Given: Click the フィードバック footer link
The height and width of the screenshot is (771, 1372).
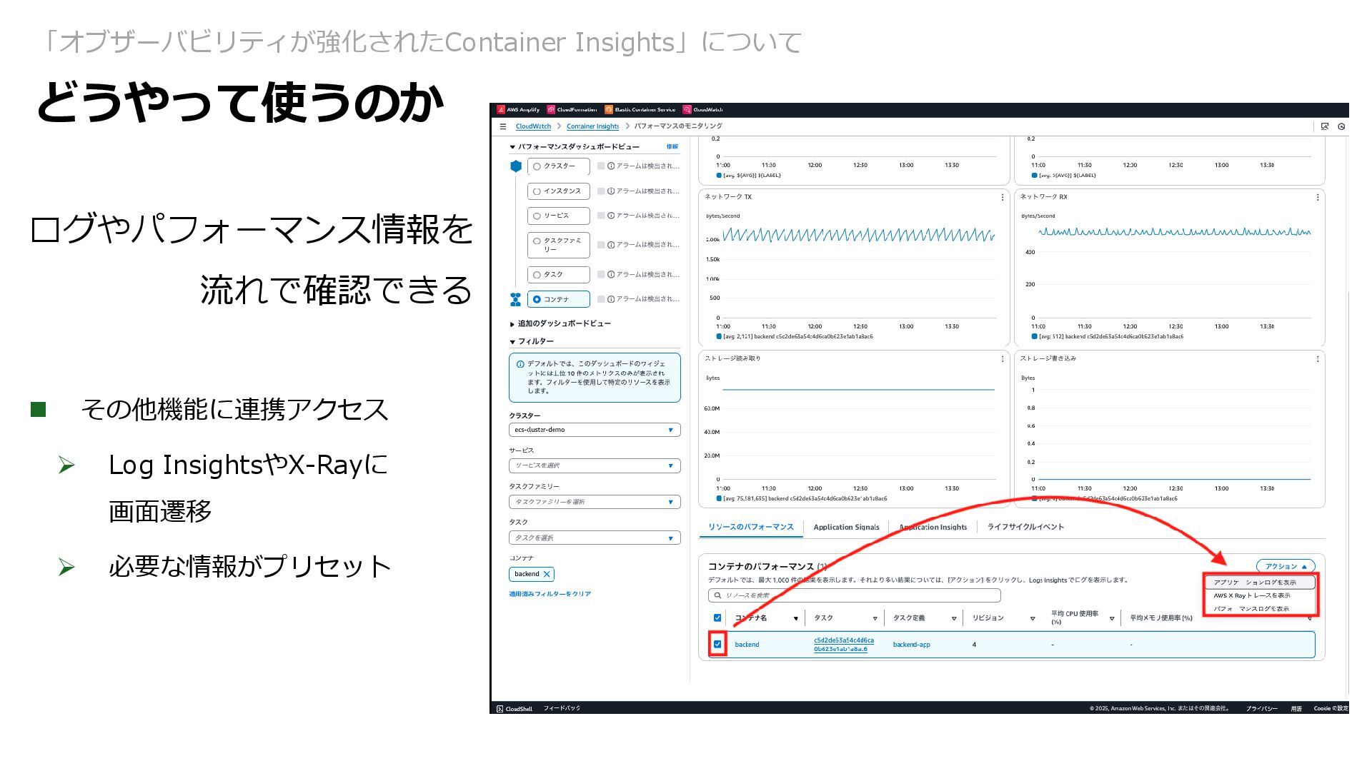Looking at the screenshot, I should pos(562,708).
